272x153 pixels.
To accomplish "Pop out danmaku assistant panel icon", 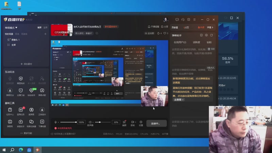I will pos(211,35).
